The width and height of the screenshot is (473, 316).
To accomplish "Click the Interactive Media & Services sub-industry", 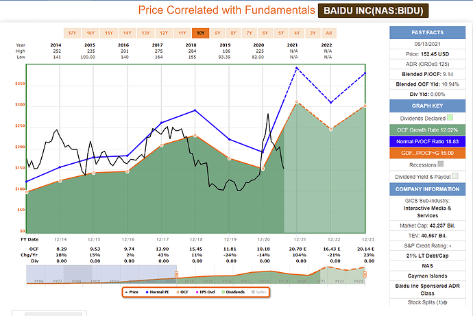I will pyautogui.click(x=428, y=212).
